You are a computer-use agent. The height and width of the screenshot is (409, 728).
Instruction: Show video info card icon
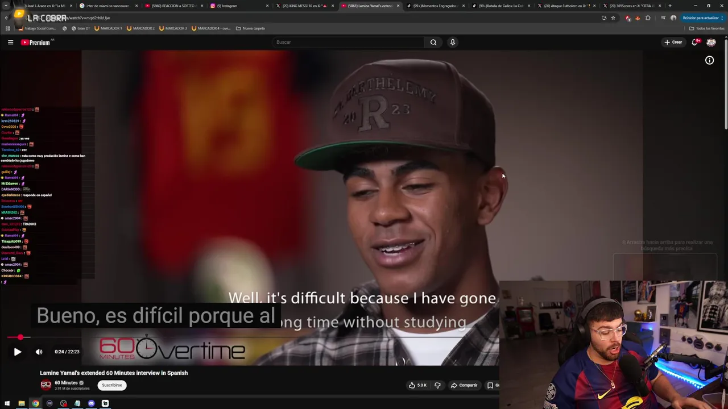709,60
